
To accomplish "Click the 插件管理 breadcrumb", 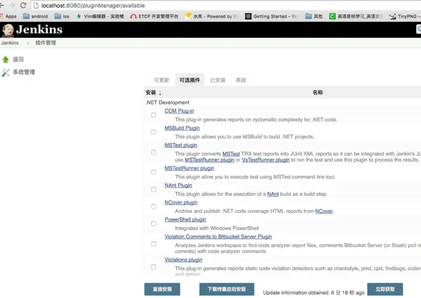I will (x=46, y=43).
